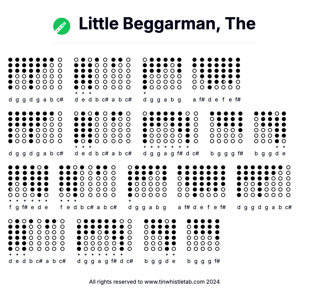Click the year 2024 in the footer

[213, 282]
